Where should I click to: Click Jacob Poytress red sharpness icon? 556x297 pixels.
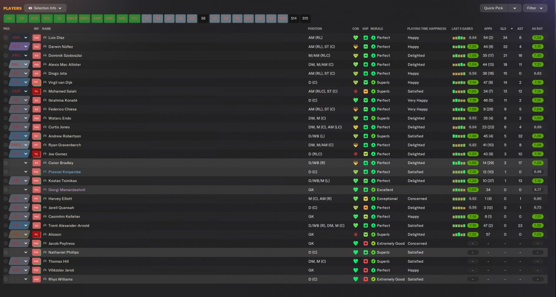coord(366,244)
